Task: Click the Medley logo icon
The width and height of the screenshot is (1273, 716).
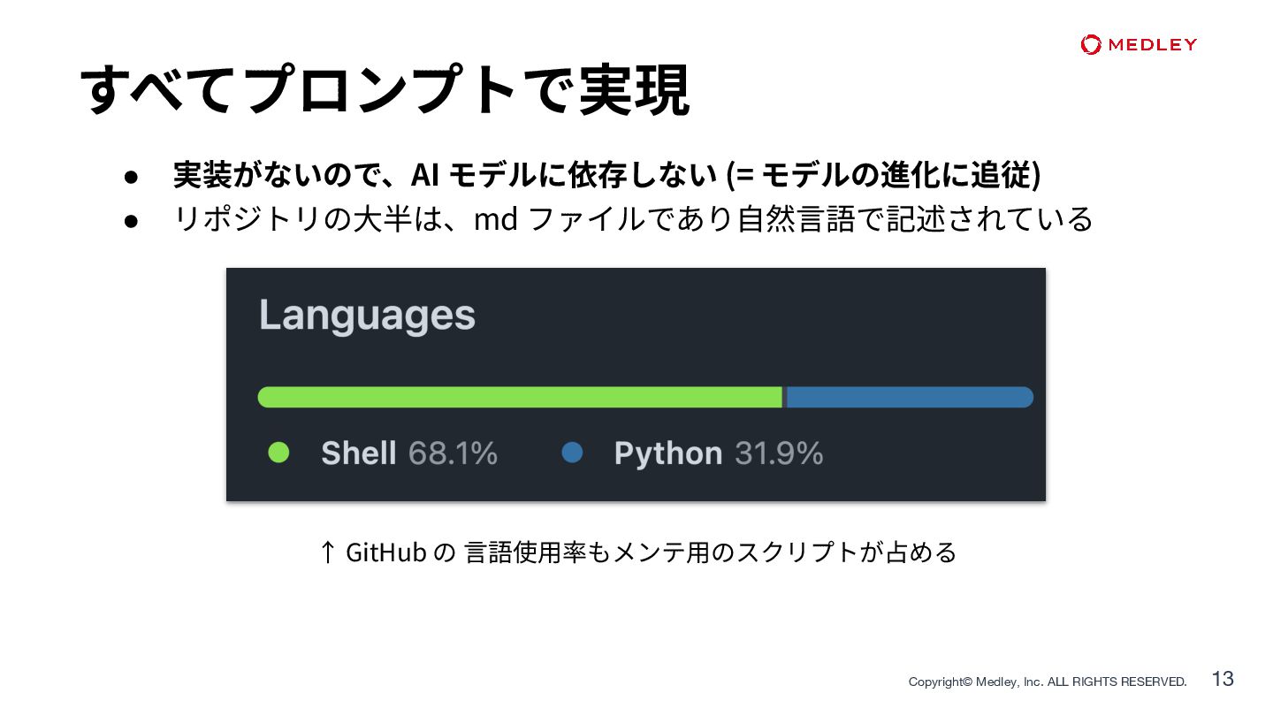Action: 1091,44
